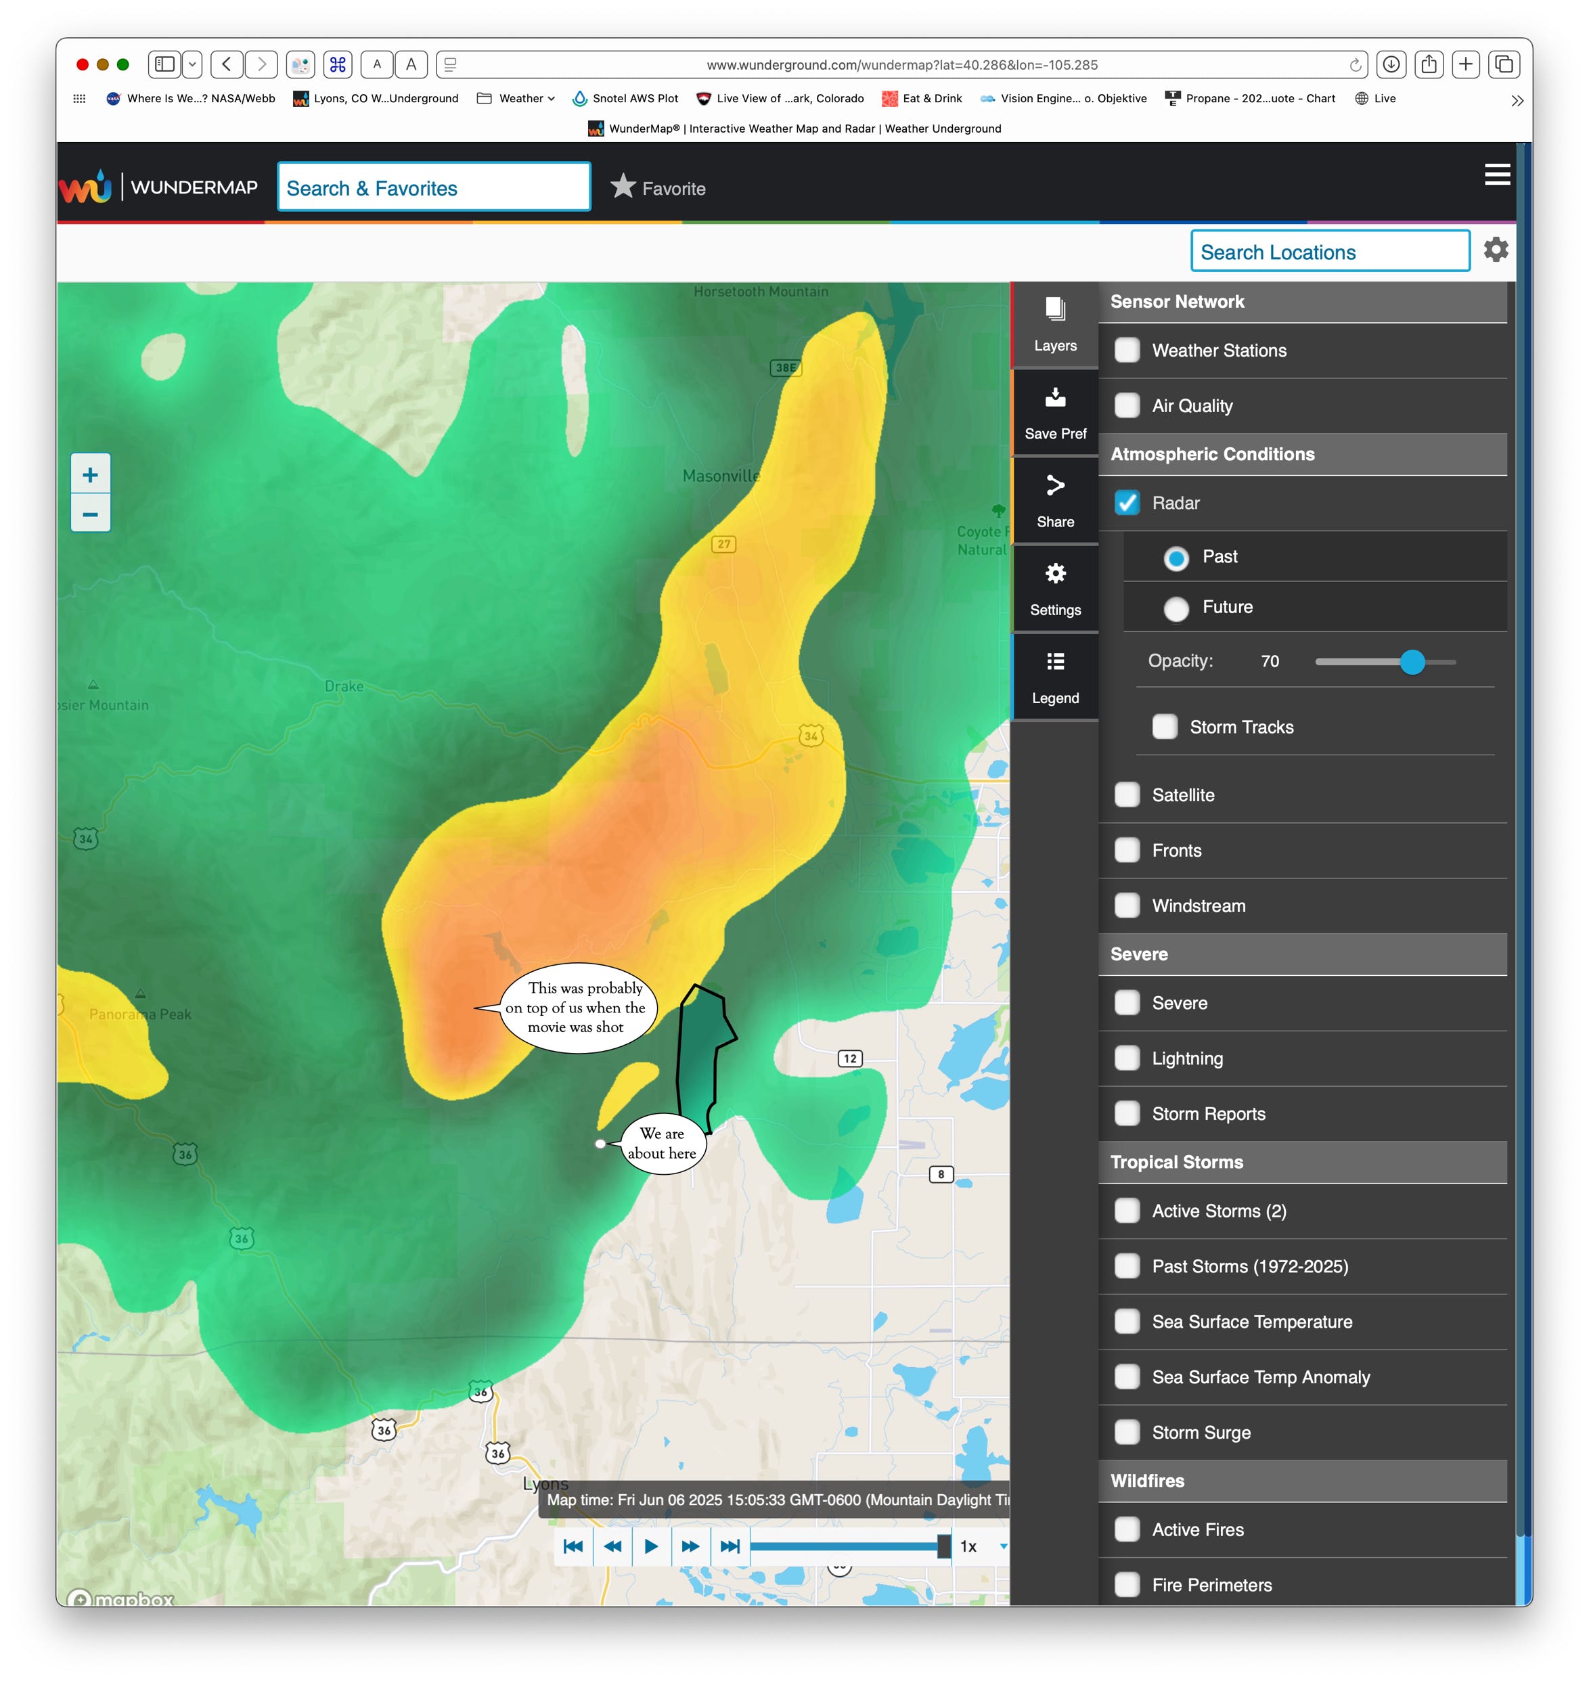Reload the page
This screenshot has height=1681, width=1589.
click(1356, 65)
